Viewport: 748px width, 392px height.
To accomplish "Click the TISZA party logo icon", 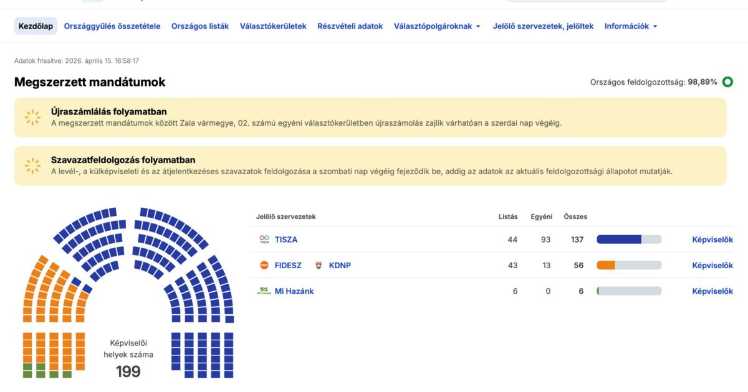I will click(264, 240).
